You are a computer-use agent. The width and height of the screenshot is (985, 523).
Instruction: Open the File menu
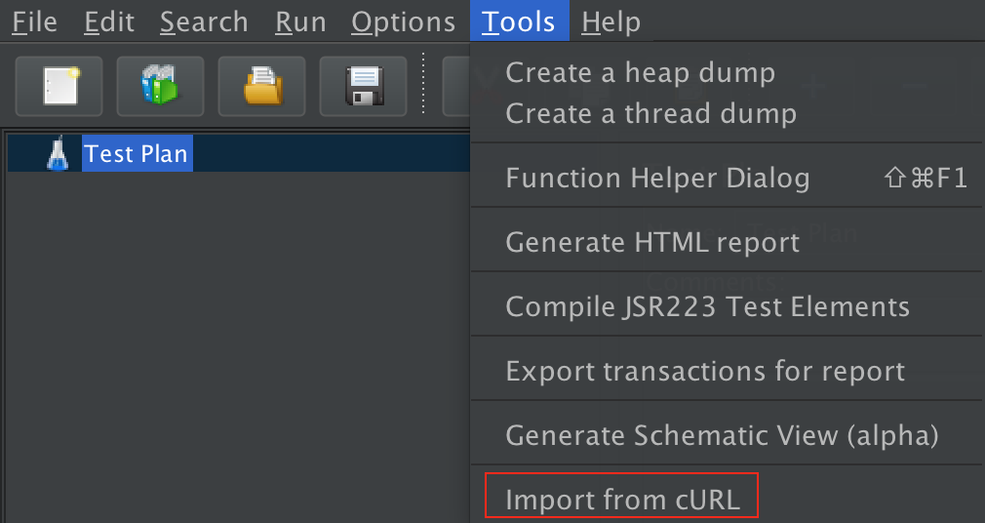34,21
